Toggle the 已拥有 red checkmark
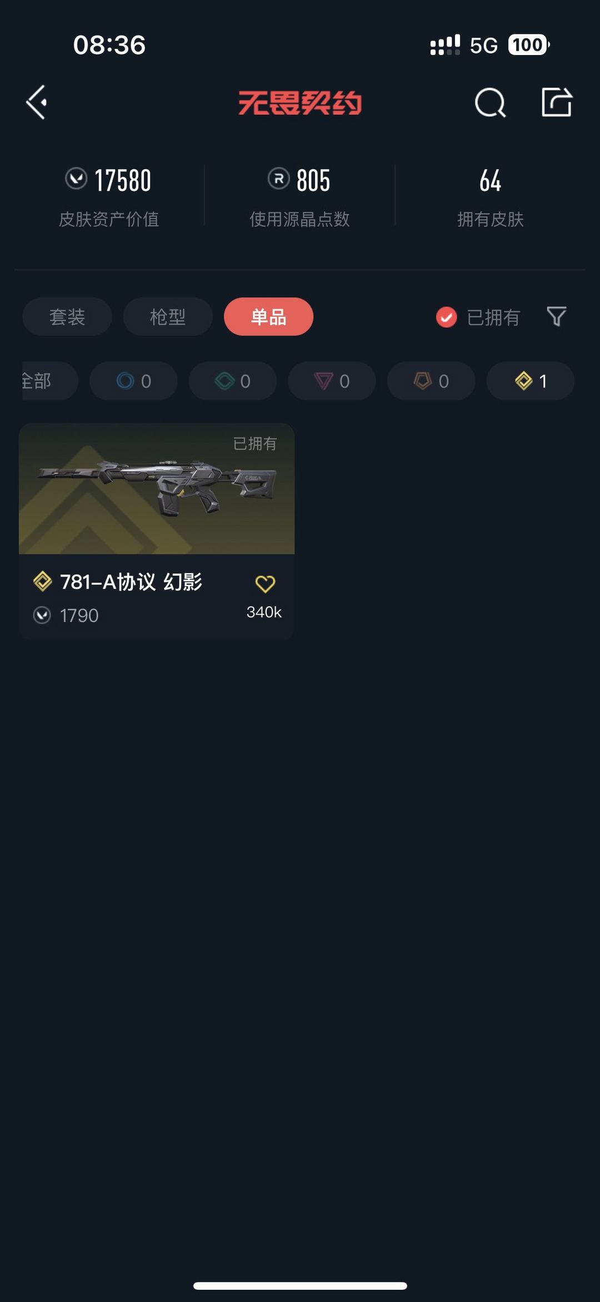The height and width of the screenshot is (1302, 600). point(446,317)
